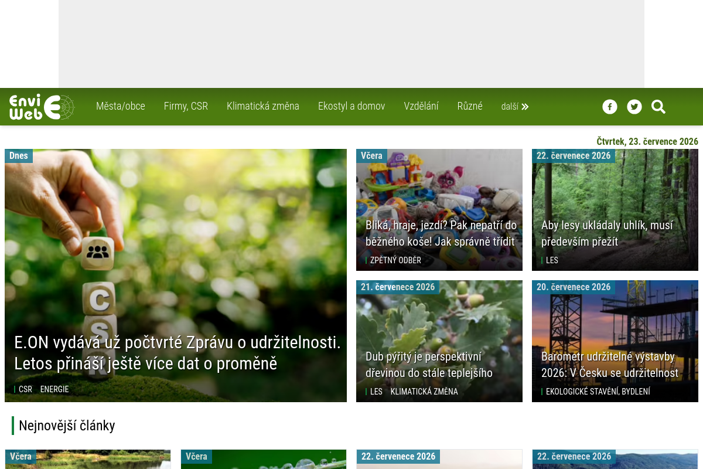Viewport: 703px width, 469px height.
Task: Open the Různé navigation item
Action: click(x=470, y=106)
